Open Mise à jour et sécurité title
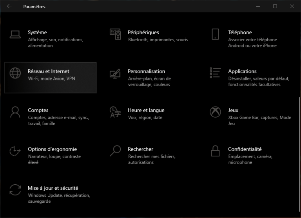This screenshot has height=218, width=301. (53, 188)
